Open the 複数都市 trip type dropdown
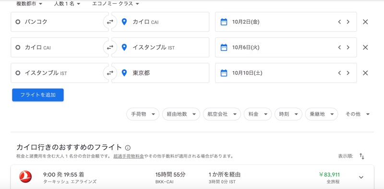Screen dimensions: 384x189 click(x=29, y=4)
